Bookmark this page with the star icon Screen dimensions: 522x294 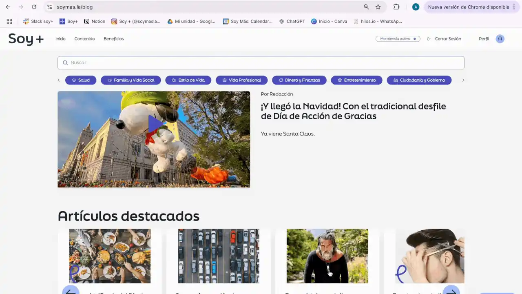pos(378,7)
